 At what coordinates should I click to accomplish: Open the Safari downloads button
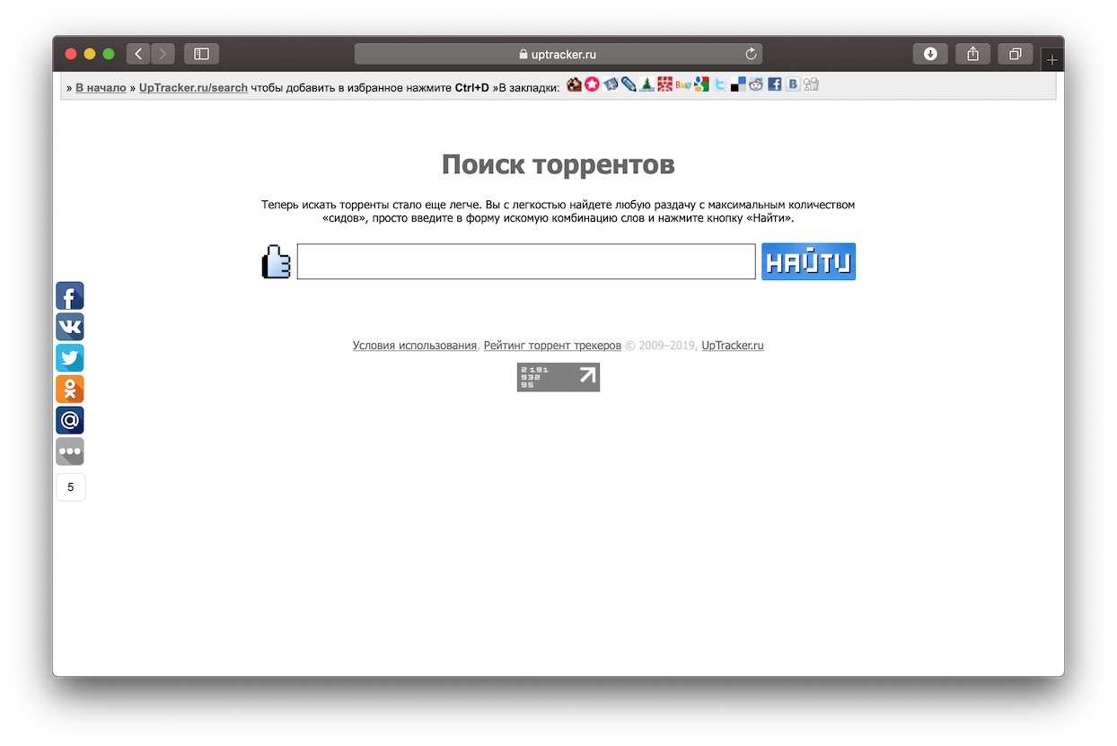tap(930, 54)
